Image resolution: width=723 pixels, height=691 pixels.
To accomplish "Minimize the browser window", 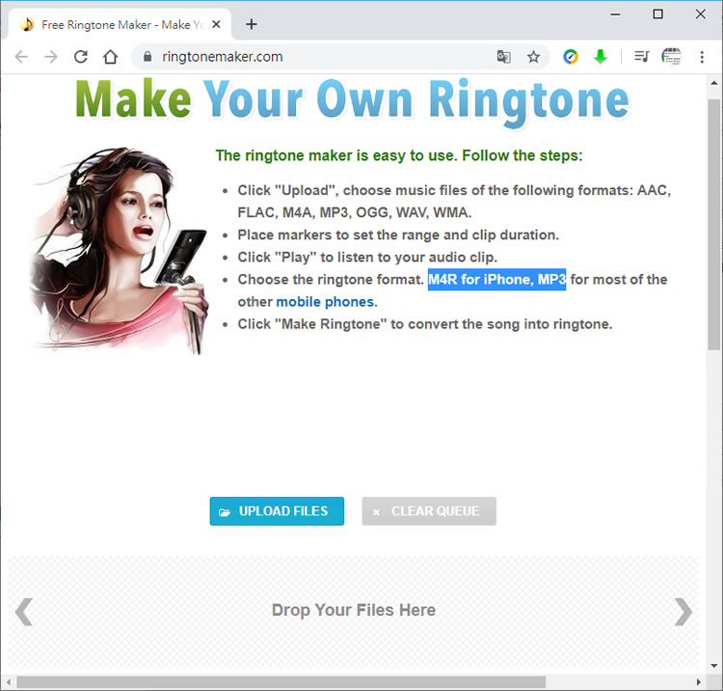I will [x=615, y=14].
